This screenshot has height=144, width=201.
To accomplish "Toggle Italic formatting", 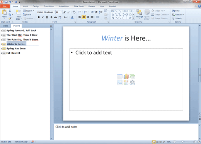I will pyautogui.click(x=43, y=17).
